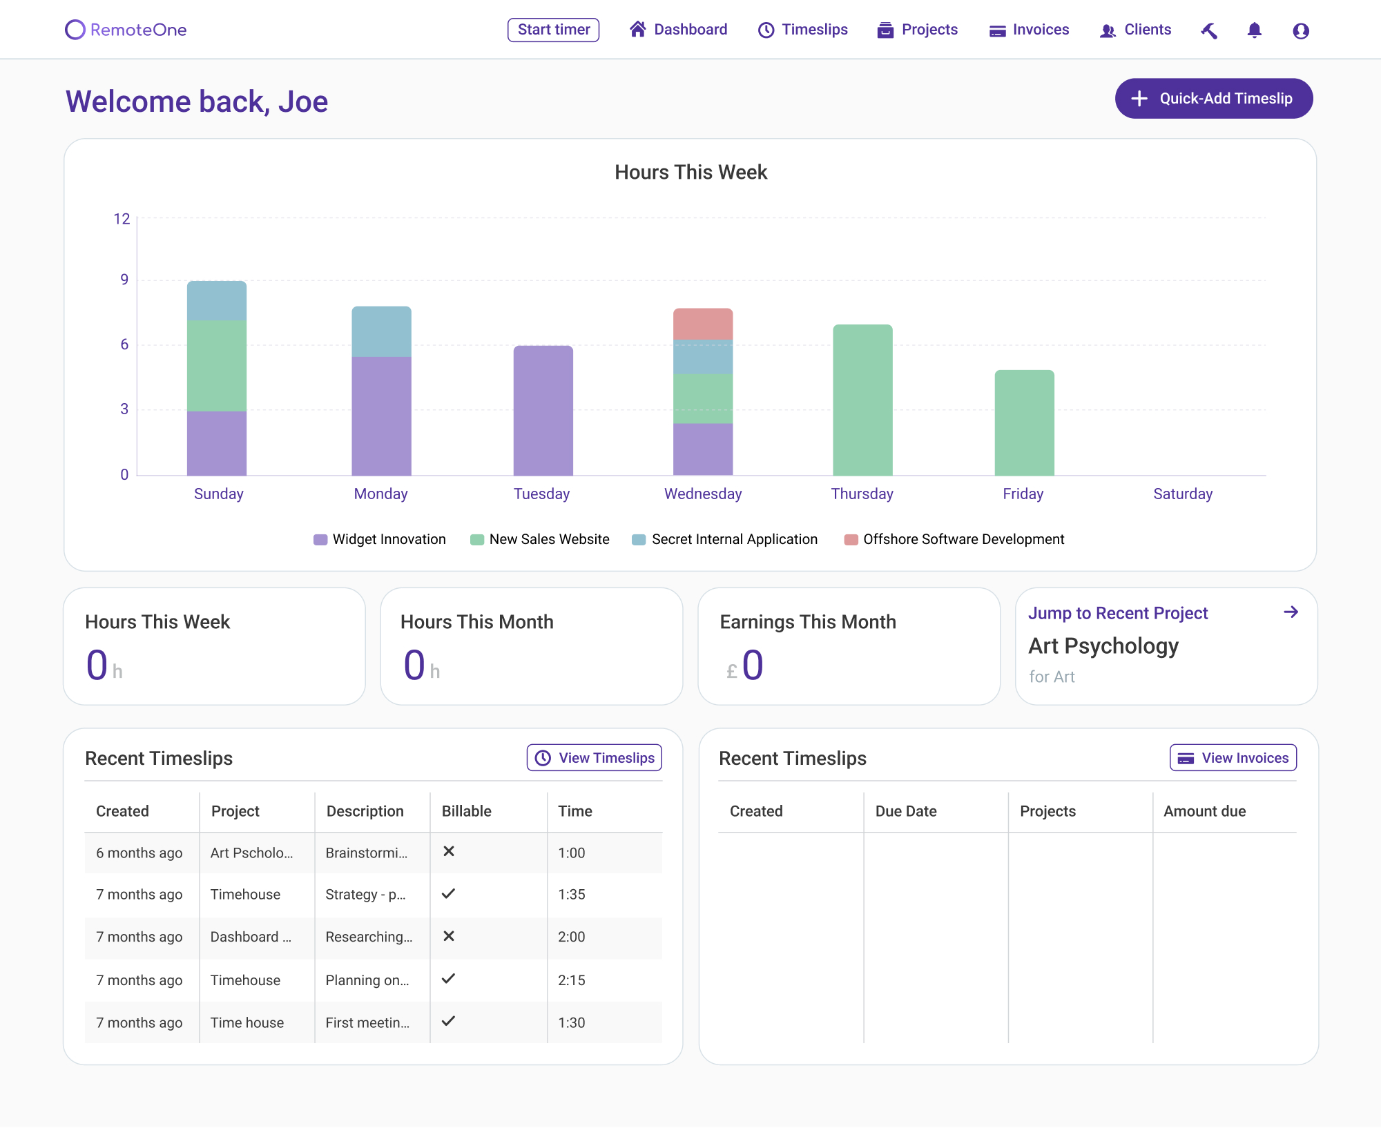Viewport: 1381px width, 1128px height.
Task: Click the Hours This Week card
Action: 214,647
